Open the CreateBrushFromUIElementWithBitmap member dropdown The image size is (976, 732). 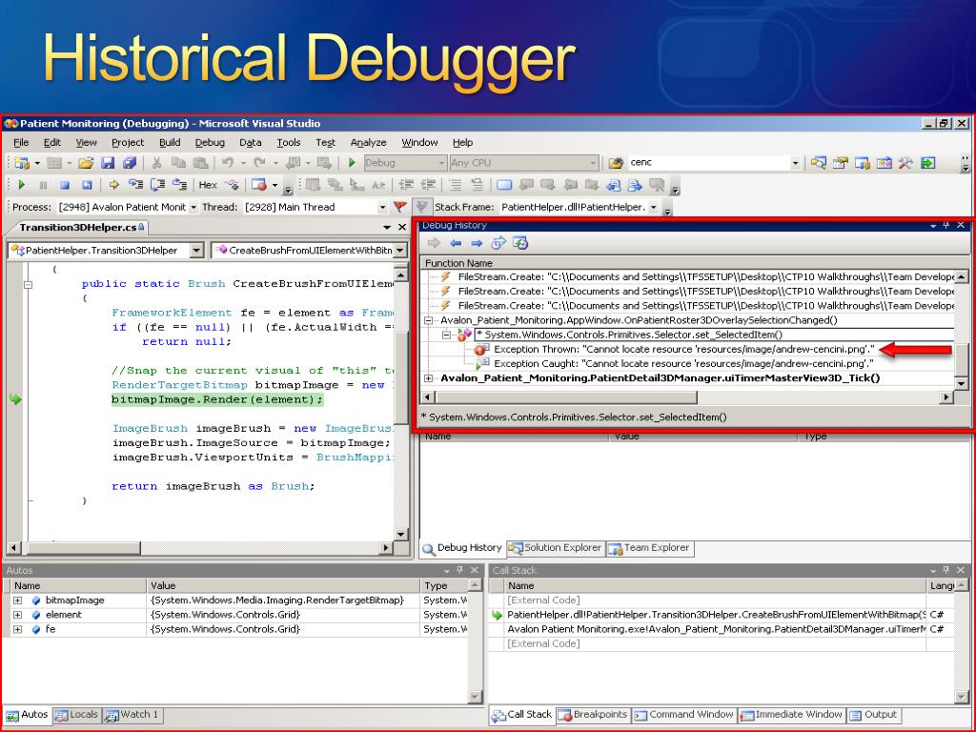399,251
